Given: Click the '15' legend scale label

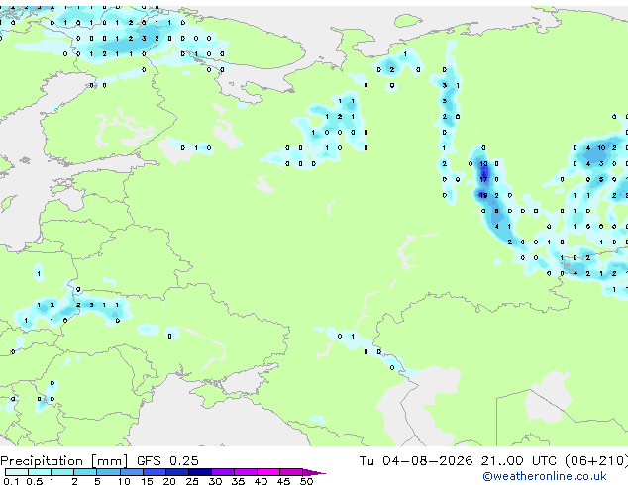Looking at the screenshot, I should (x=147, y=481).
